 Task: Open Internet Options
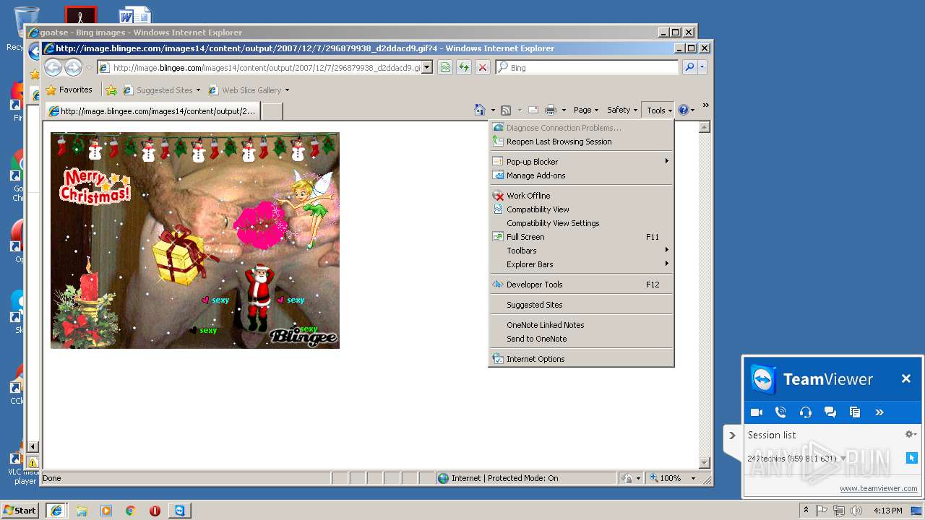pos(581,359)
